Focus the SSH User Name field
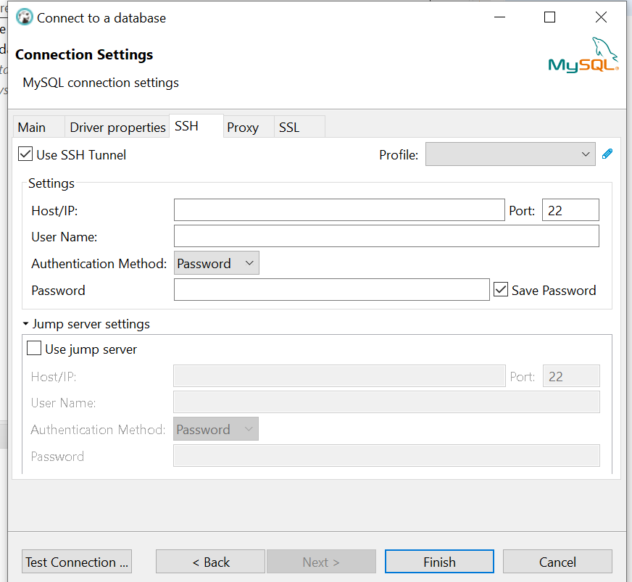This screenshot has width=632, height=582. point(386,236)
